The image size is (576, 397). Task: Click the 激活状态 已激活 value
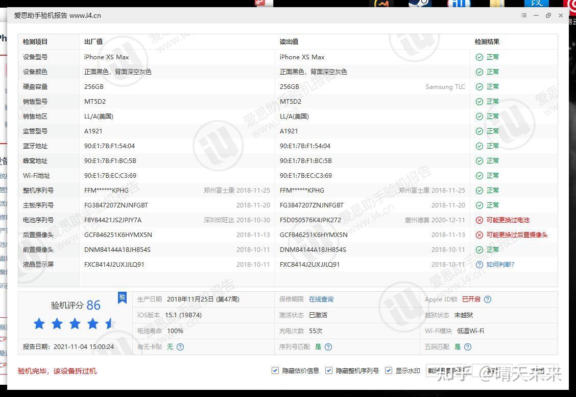tap(318, 315)
